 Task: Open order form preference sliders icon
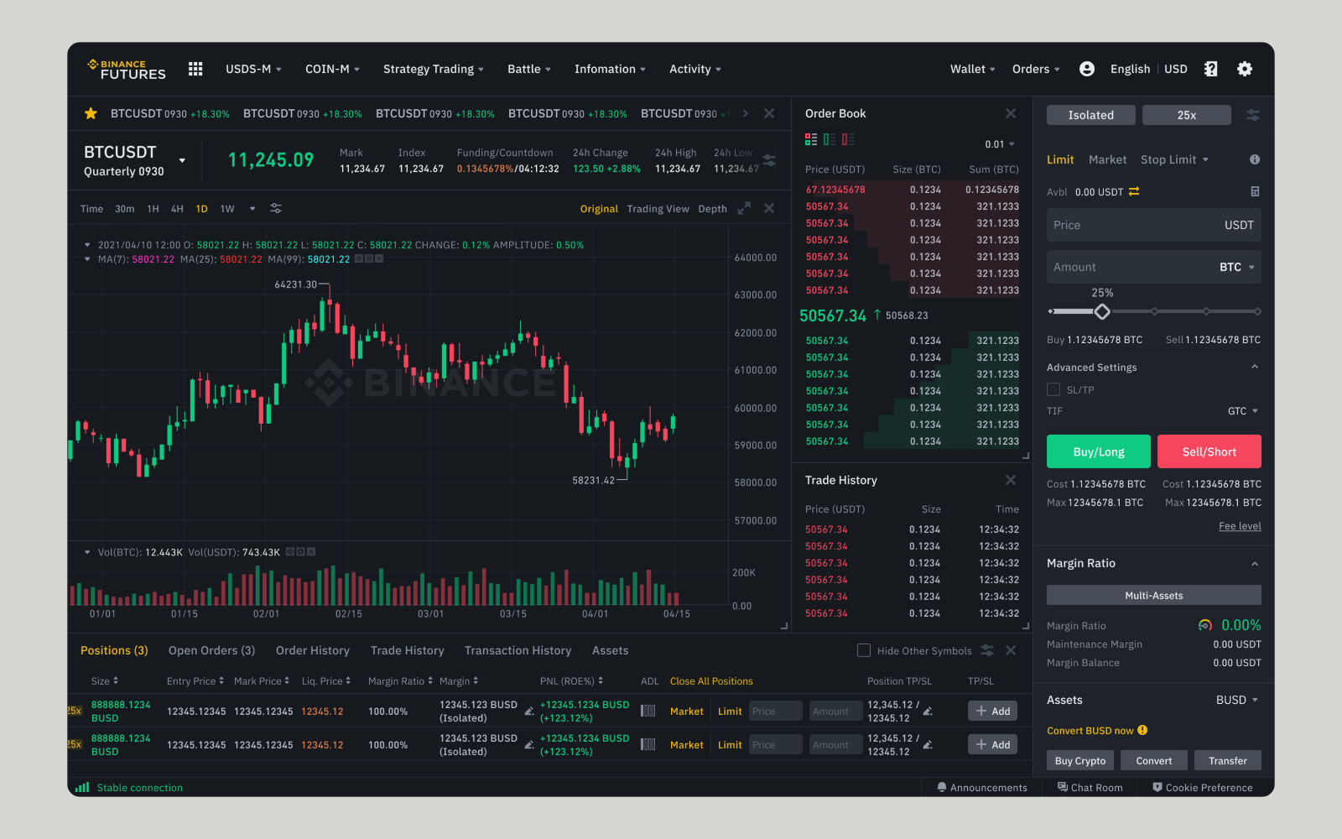click(x=1253, y=115)
